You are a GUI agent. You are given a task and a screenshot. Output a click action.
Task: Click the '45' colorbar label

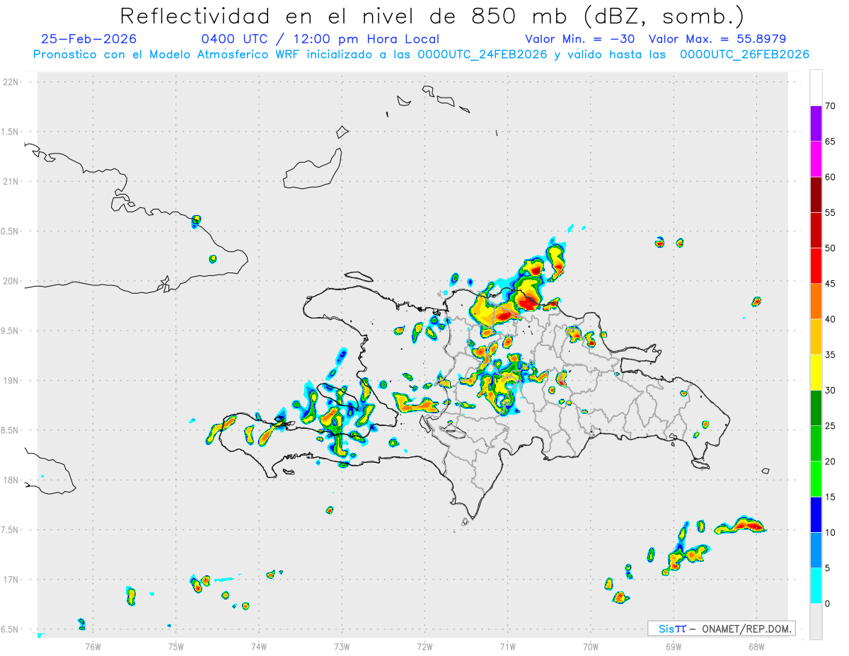[830, 284]
